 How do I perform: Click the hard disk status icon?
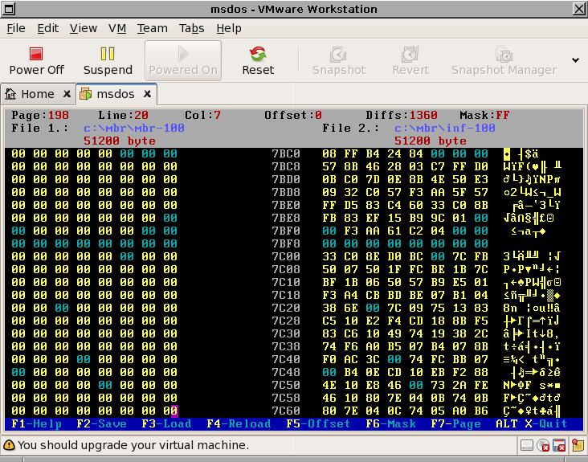pos(527,445)
